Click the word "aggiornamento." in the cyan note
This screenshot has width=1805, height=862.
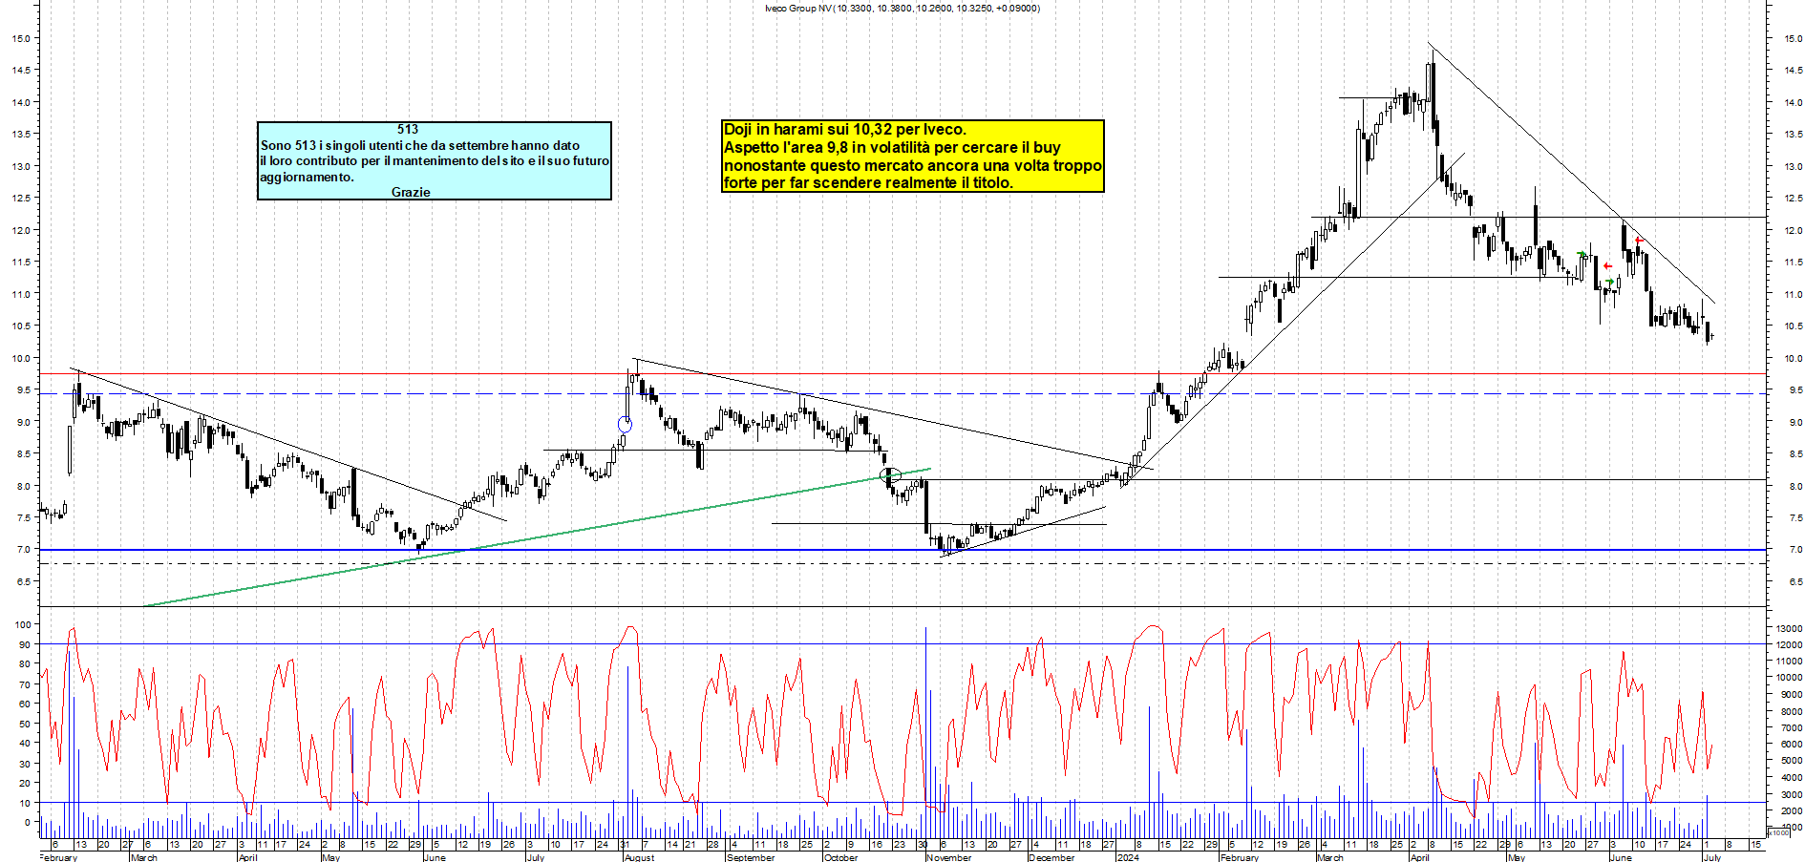pos(308,177)
